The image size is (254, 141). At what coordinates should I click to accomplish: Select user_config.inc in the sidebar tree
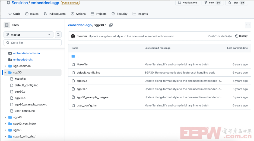point(25,111)
